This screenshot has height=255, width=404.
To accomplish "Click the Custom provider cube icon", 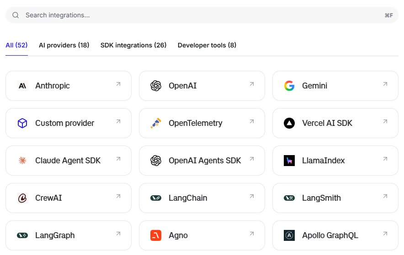I will tap(22, 123).
